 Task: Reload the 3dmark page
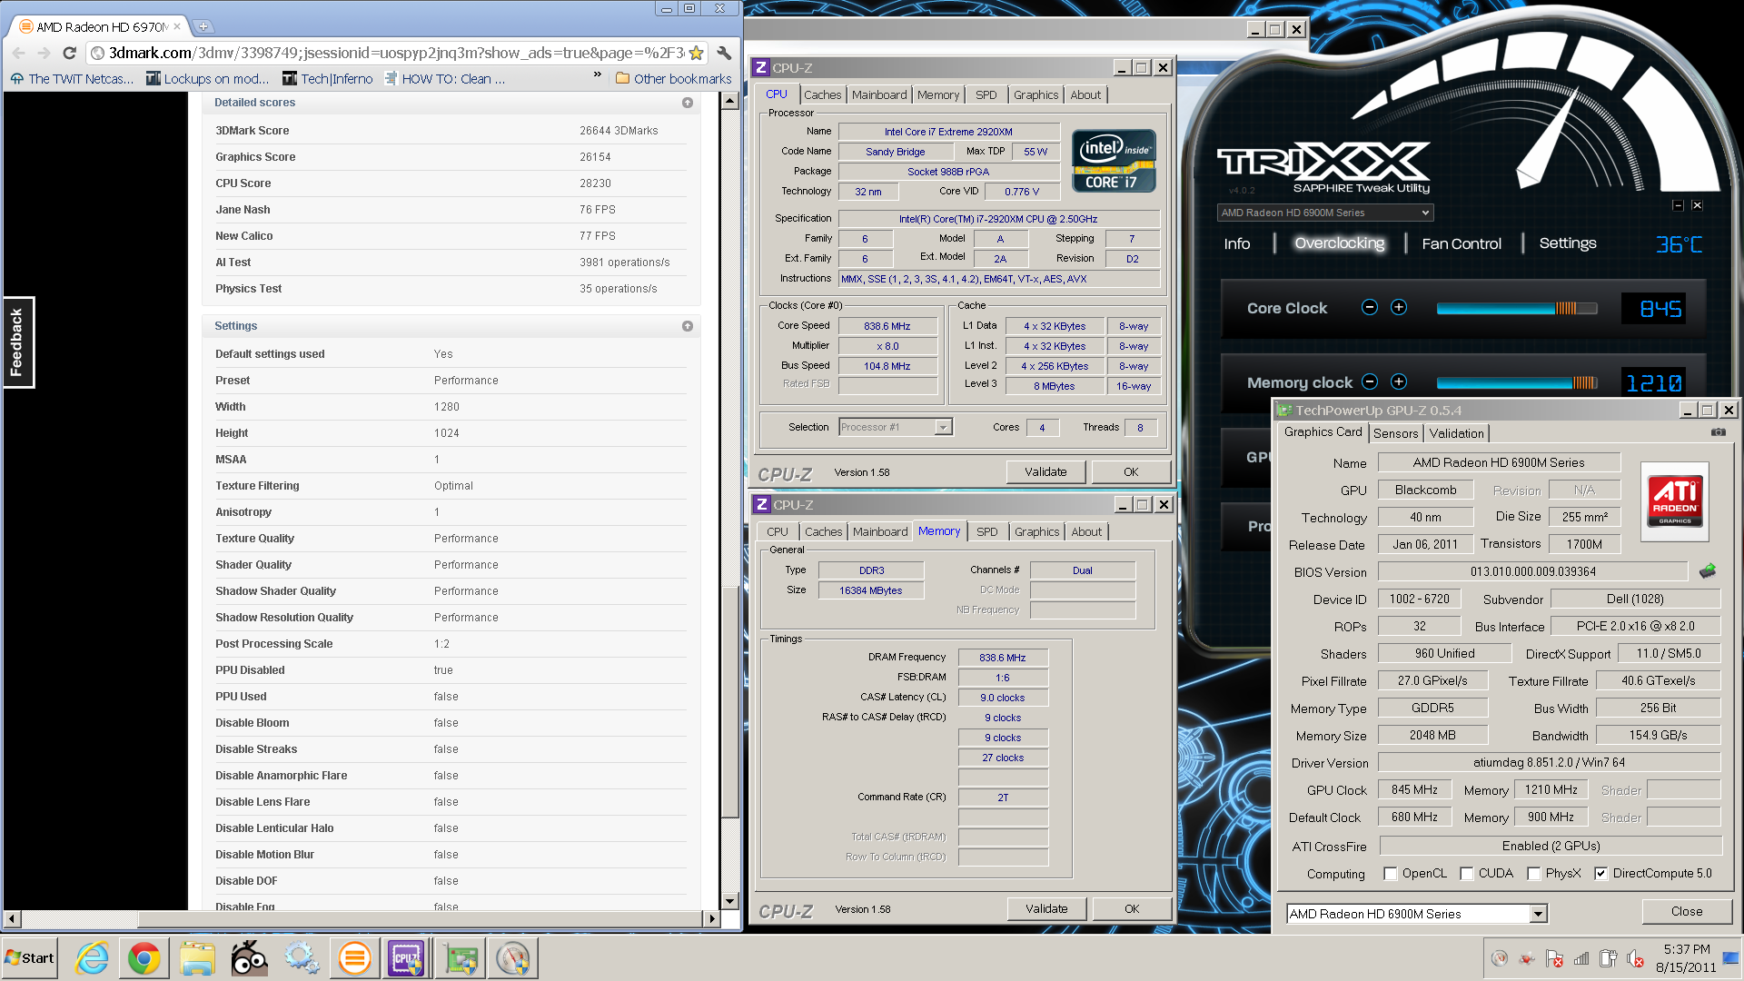[69, 53]
